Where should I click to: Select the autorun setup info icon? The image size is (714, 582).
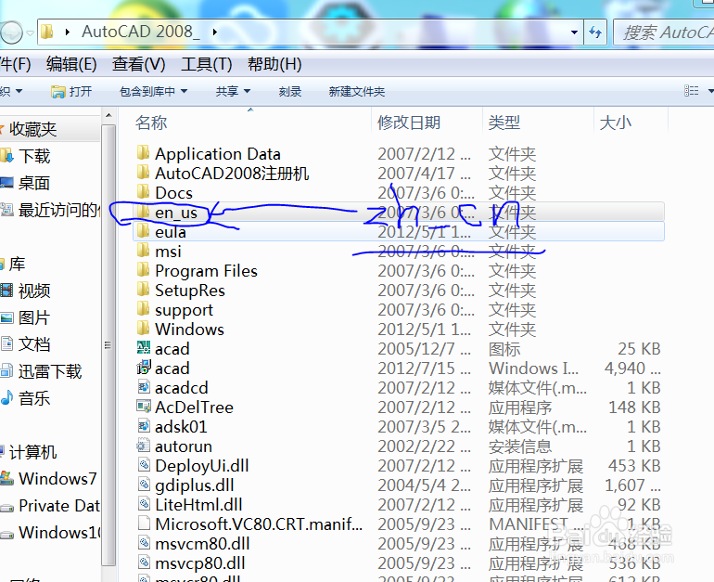[144, 446]
